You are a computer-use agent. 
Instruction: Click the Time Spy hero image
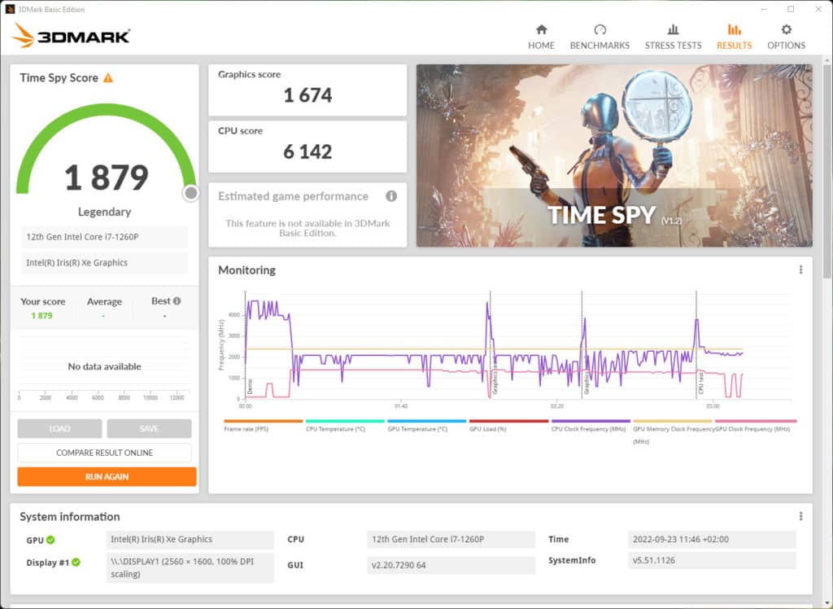click(x=614, y=156)
